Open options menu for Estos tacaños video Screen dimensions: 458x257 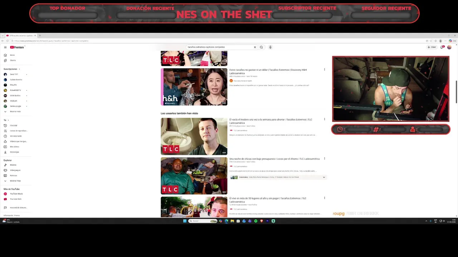325,70
